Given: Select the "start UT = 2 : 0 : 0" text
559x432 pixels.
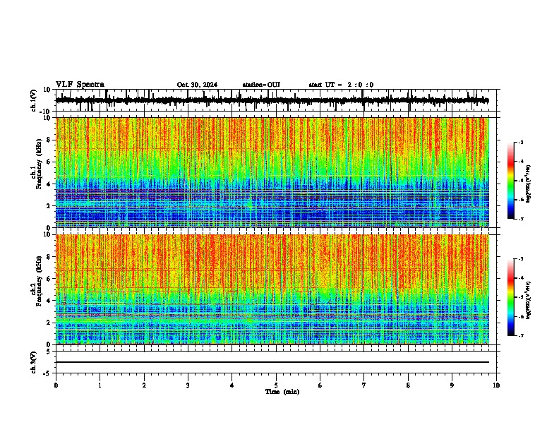Looking at the screenshot, I should (x=341, y=85).
